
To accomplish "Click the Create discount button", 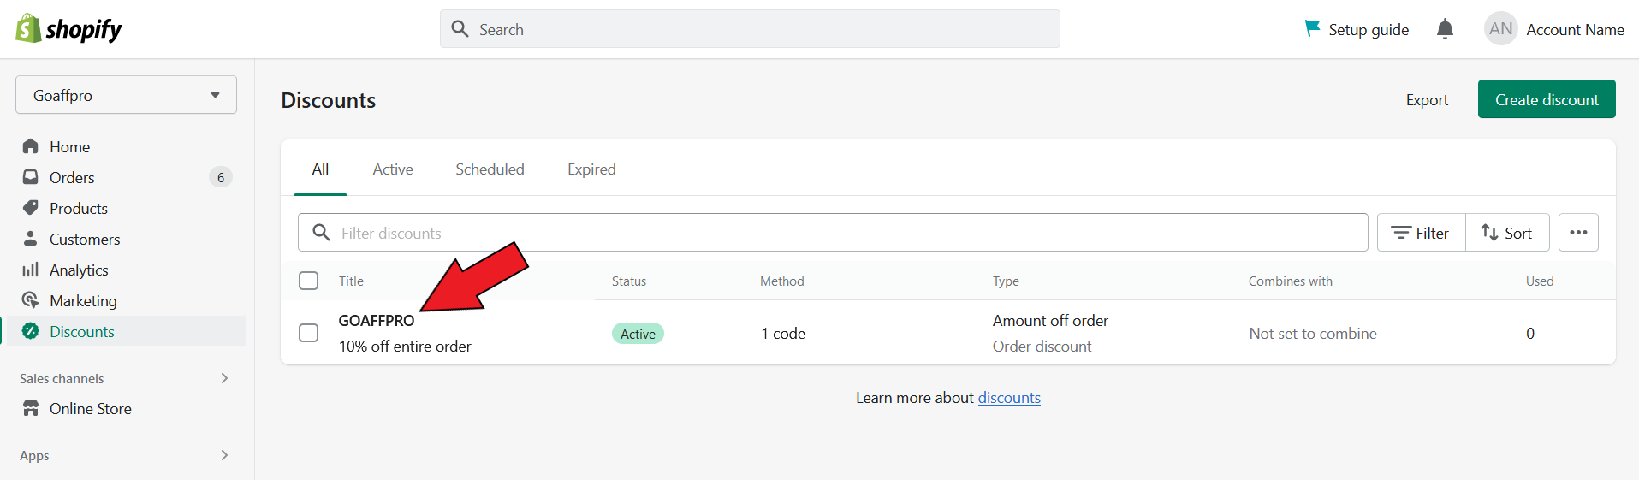I will 1546,99.
